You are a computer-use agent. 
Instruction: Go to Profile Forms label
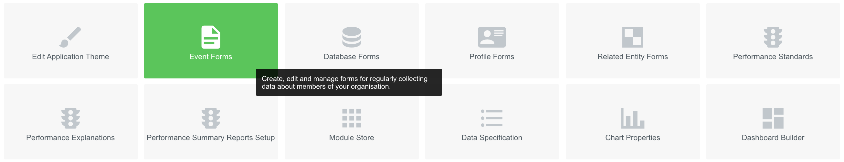point(492,57)
